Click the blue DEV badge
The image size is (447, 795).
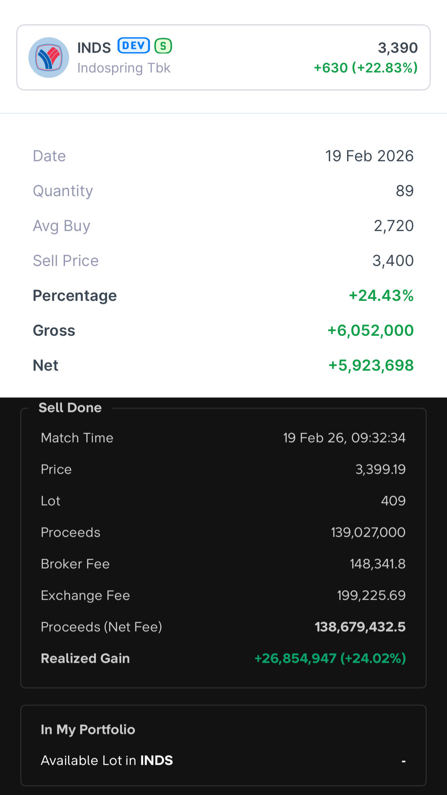click(133, 46)
